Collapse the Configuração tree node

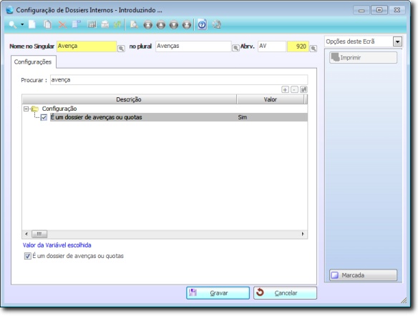[26, 109]
